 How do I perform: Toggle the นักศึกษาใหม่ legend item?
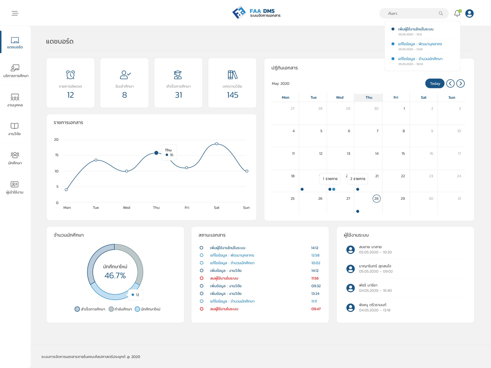pyautogui.click(x=148, y=309)
